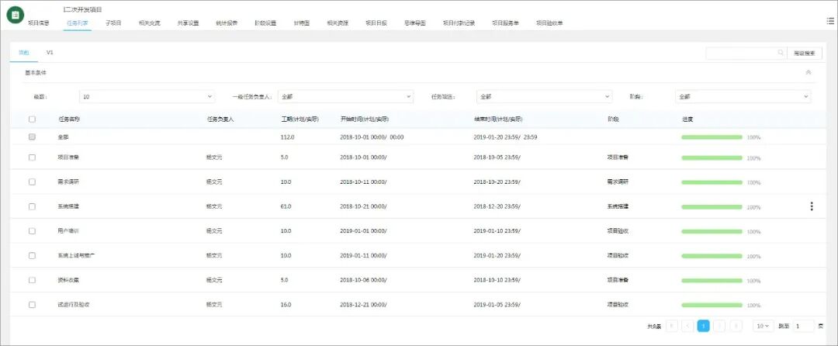Image resolution: width=838 pixels, height=346 pixels.
Task: Open the page size dropdown showing 10 in pagination
Action: pos(764,326)
